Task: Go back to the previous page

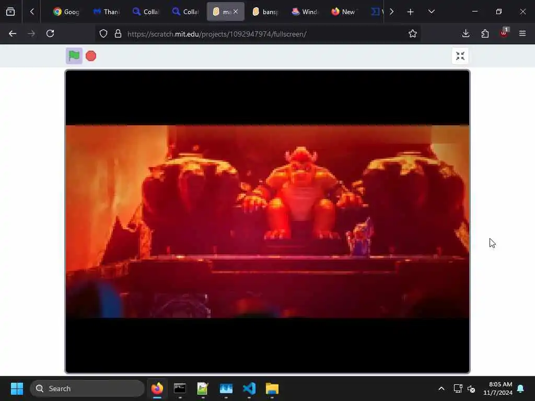Action: 13,33
